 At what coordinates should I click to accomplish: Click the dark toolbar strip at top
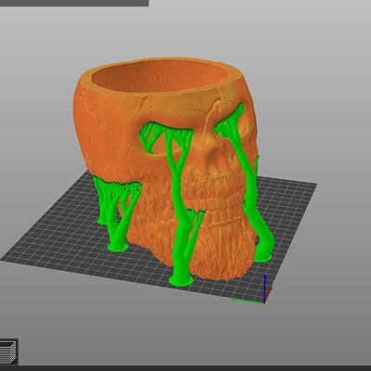pyautogui.click(x=74, y=3)
